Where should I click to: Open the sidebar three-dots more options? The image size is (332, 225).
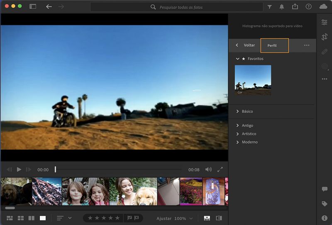click(x=325, y=79)
